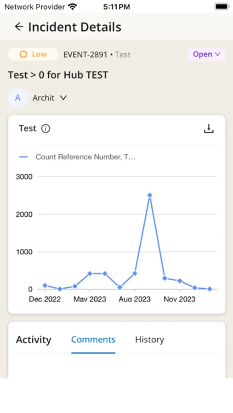
Task: Click the info icon beside Test
Action: click(x=45, y=128)
